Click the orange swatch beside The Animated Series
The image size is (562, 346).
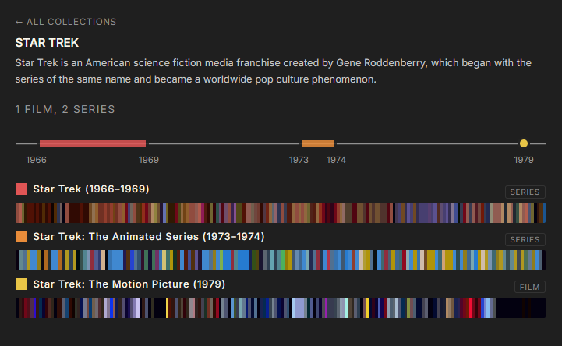(x=22, y=237)
